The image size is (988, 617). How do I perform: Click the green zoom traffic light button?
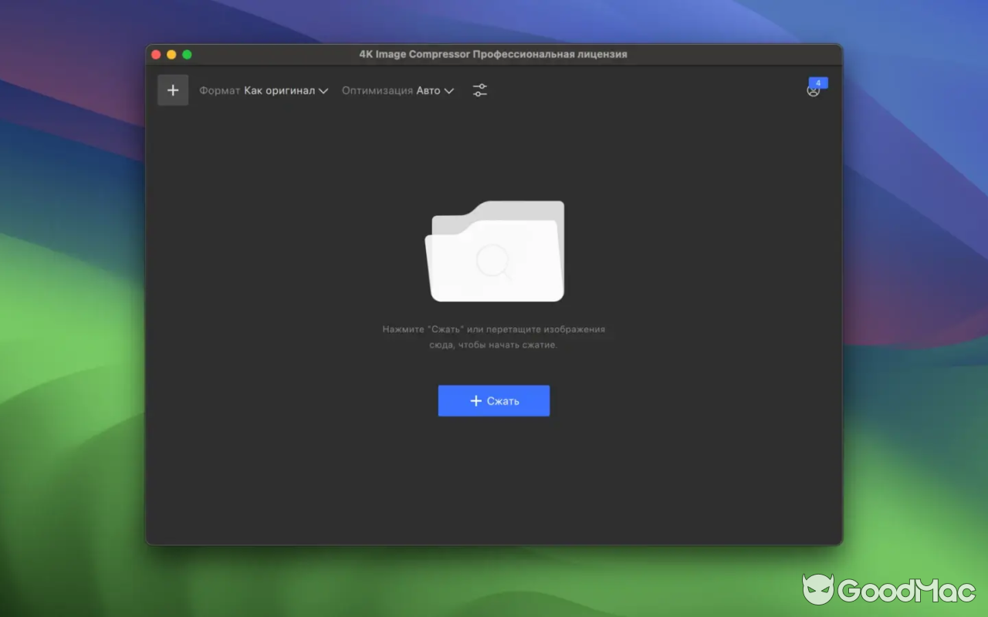187,55
